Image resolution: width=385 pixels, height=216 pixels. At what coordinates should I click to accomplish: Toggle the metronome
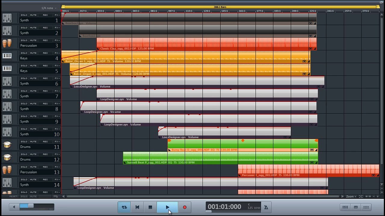(266, 207)
